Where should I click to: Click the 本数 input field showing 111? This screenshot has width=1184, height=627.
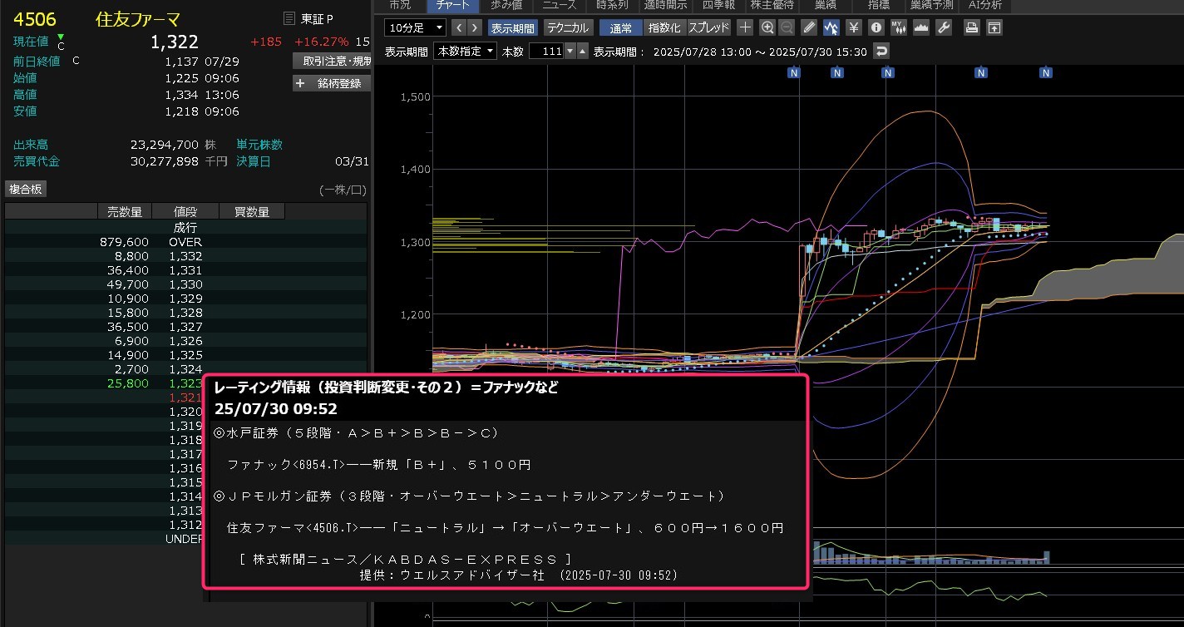[x=545, y=52]
